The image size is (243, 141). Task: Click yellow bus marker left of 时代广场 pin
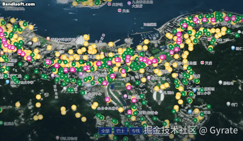[x=144, y=80]
